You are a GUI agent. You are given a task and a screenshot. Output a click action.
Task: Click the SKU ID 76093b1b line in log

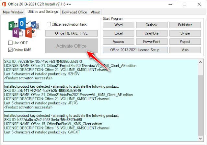coord(43,61)
